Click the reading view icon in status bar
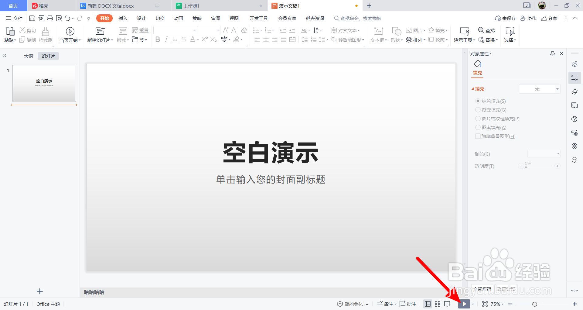This screenshot has width=583, height=310. [x=447, y=304]
